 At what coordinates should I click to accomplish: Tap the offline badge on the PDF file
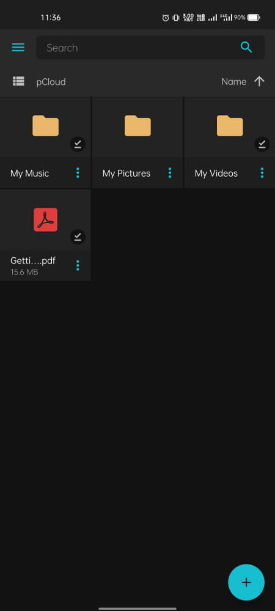click(78, 236)
